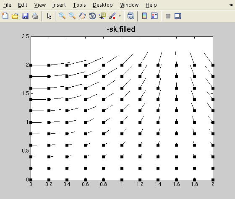
Task: Activate the Zoom In tool
Action: (62, 16)
